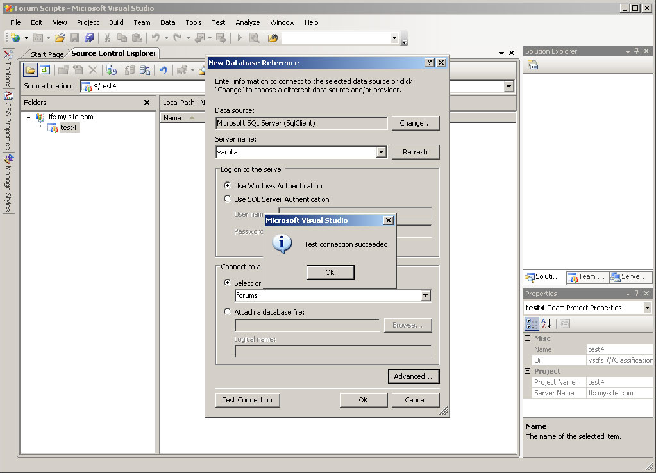Click the Paste toolbar icon
The width and height of the screenshot is (656, 473).
pos(137,38)
